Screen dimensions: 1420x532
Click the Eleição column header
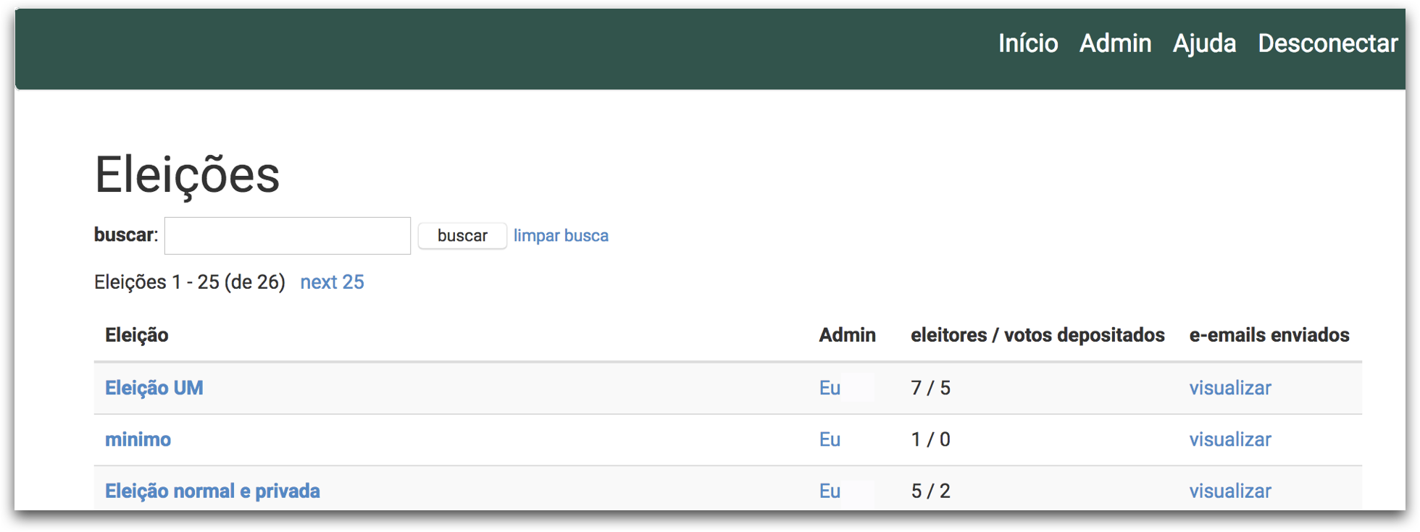pos(137,335)
